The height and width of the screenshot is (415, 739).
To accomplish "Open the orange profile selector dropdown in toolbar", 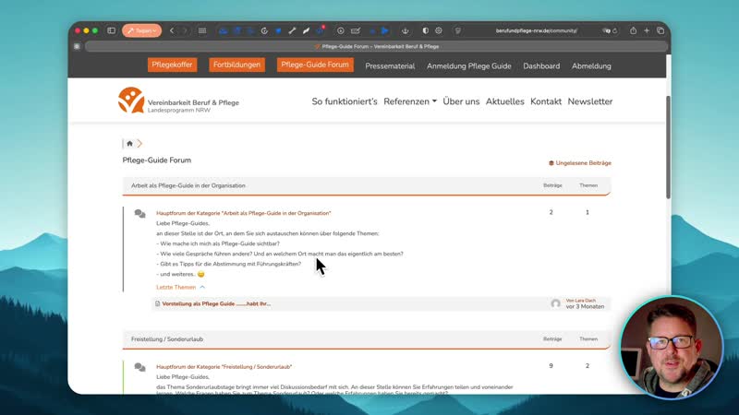I will (141, 30).
